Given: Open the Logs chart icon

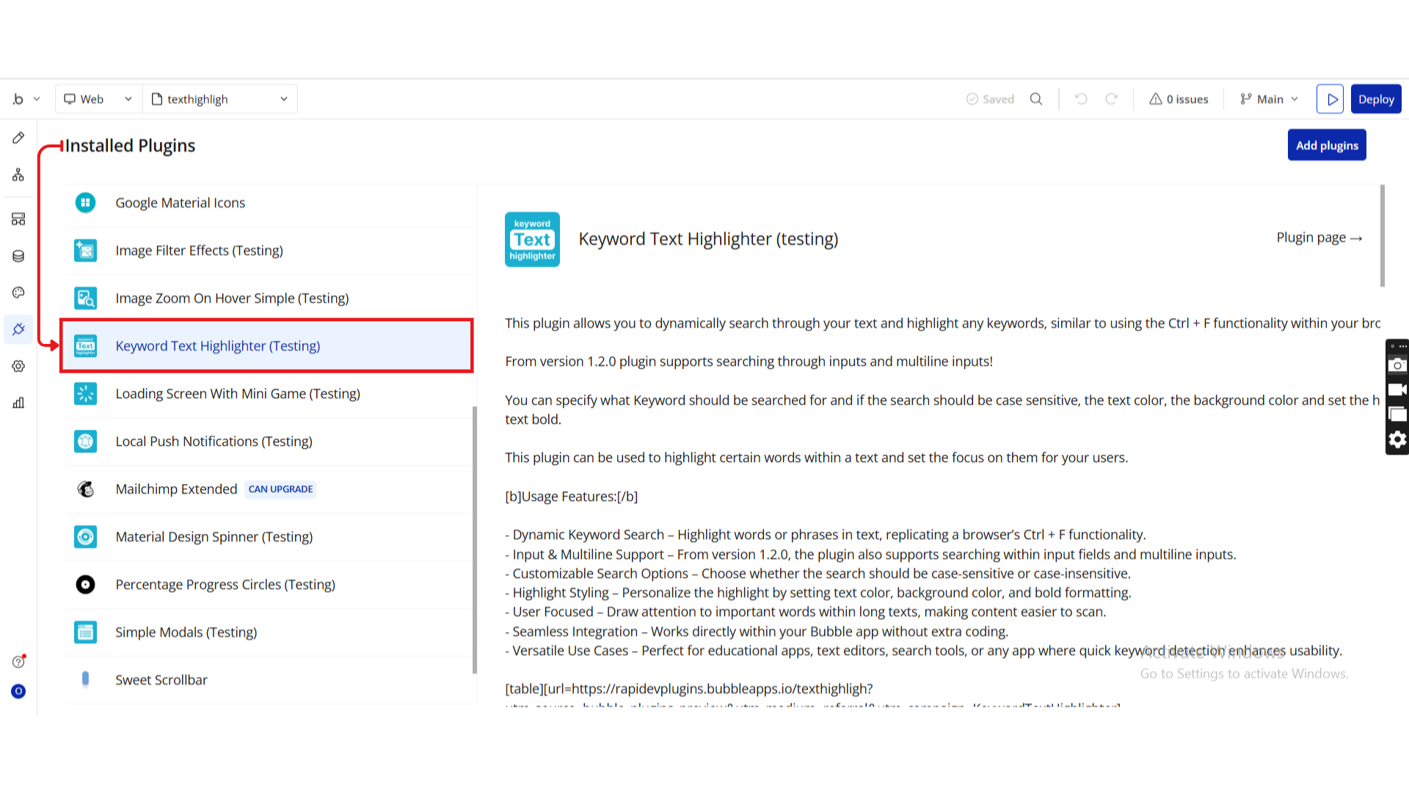Looking at the screenshot, I should (18, 403).
